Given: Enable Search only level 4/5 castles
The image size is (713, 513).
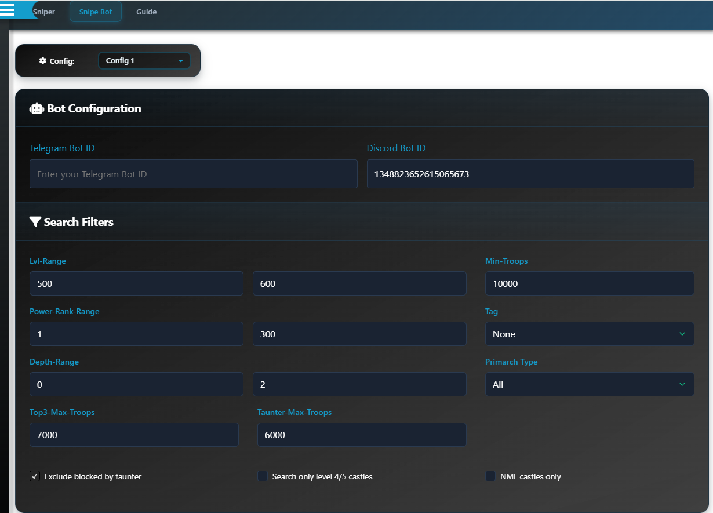Looking at the screenshot, I should [262, 476].
